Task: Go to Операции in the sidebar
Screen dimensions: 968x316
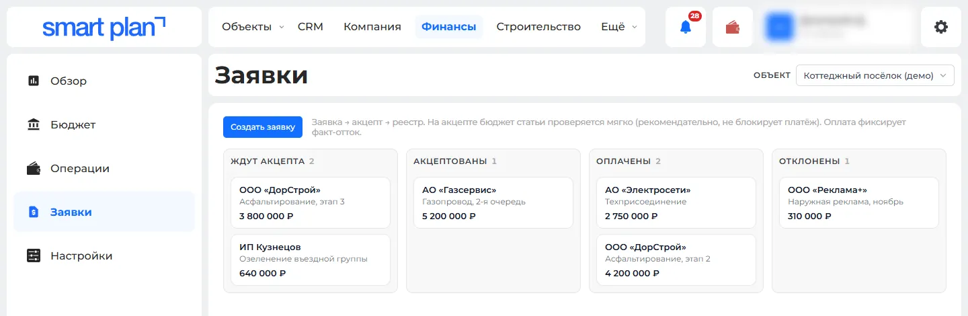Action: (104, 168)
